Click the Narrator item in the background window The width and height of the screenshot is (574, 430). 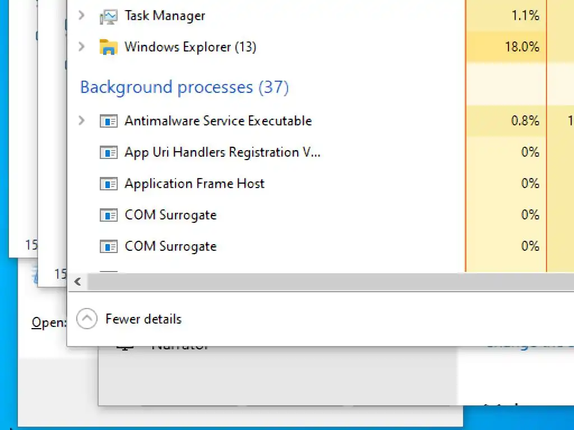tap(180, 348)
